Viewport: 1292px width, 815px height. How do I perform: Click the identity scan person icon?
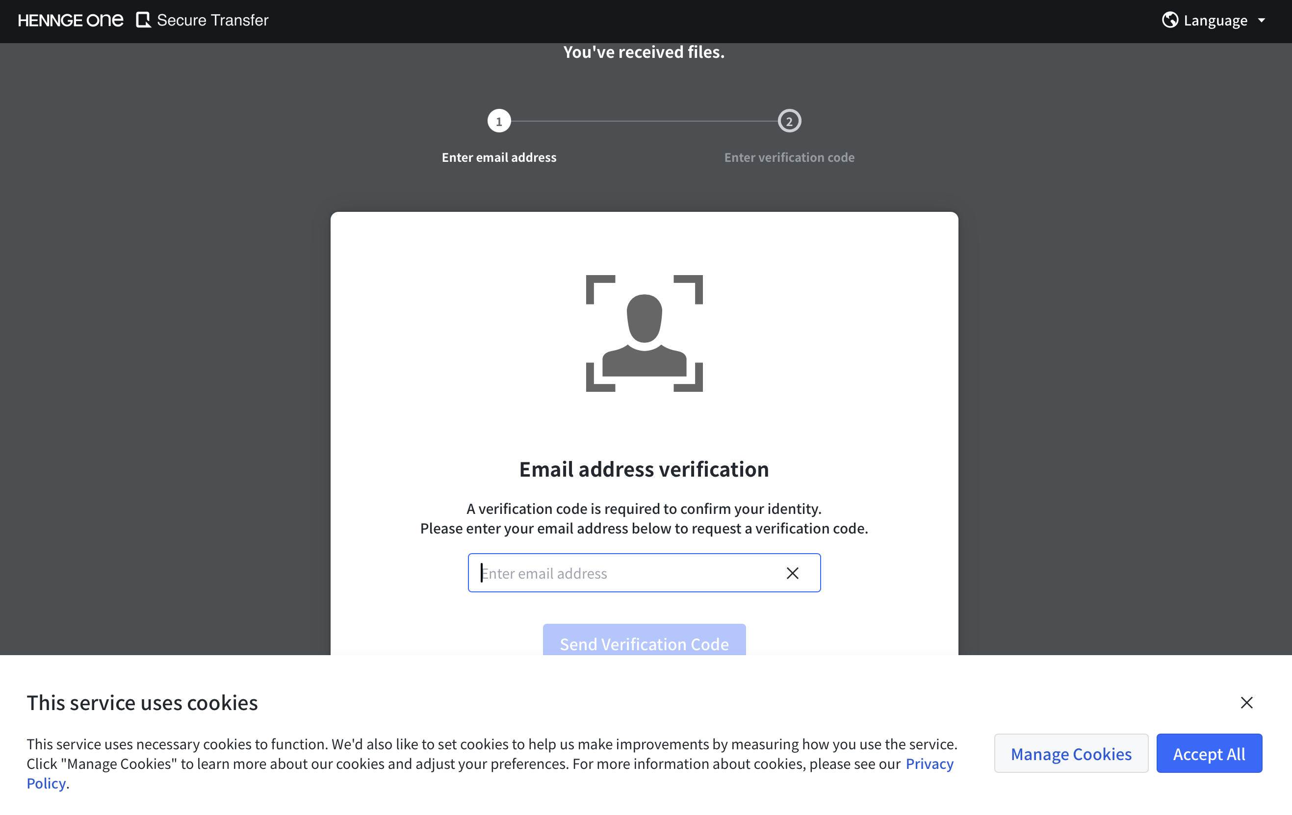644,333
